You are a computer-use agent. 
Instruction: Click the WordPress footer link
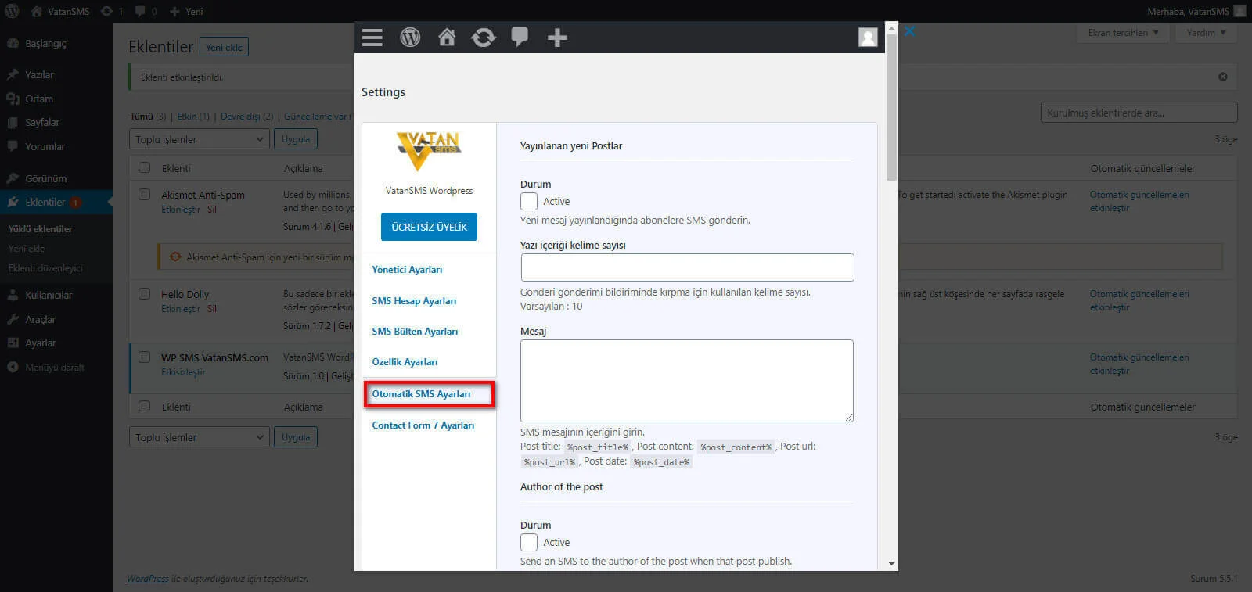point(148,579)
